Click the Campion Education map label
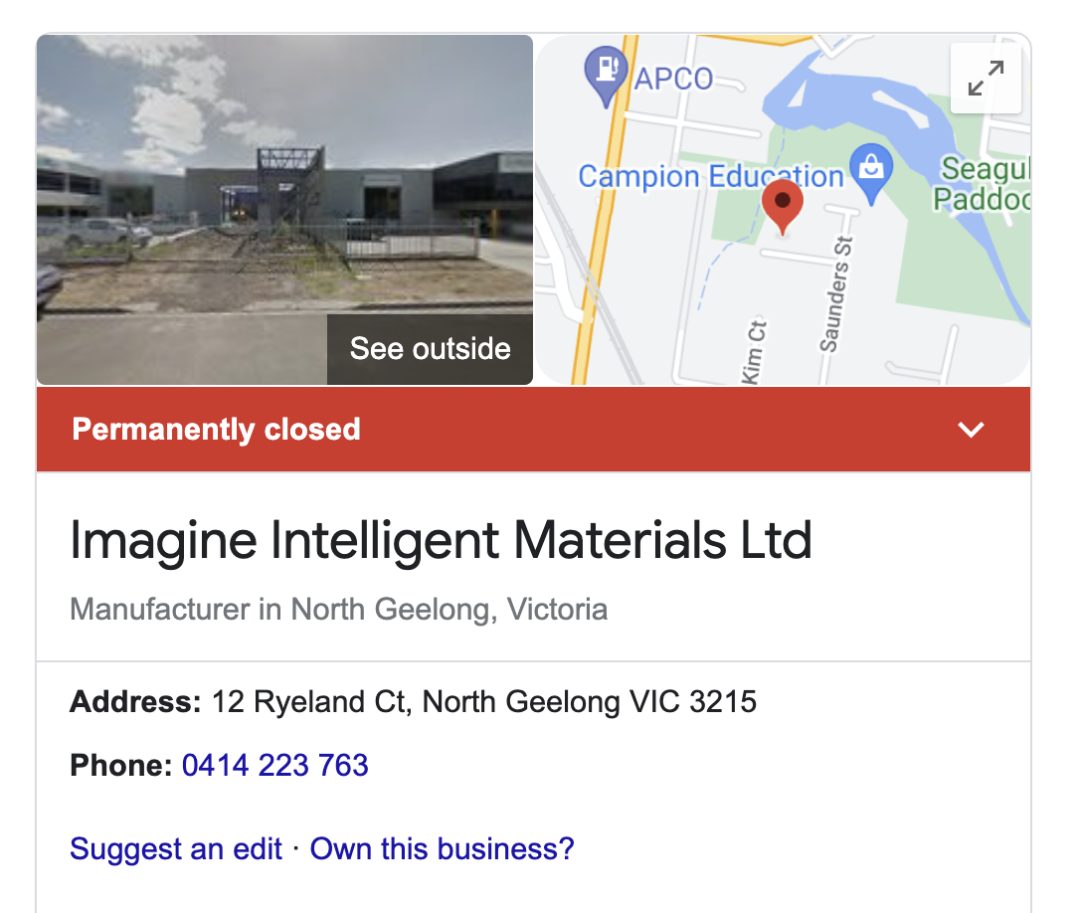Image resolution: width=1080 pixels, height=913 pixels. point(710,176)
